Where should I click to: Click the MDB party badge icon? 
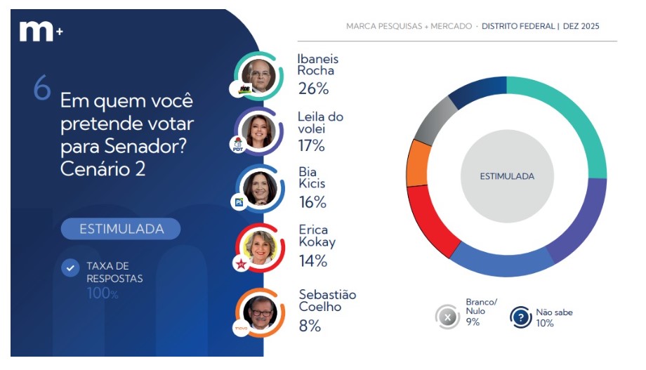(x=243, y=89)
